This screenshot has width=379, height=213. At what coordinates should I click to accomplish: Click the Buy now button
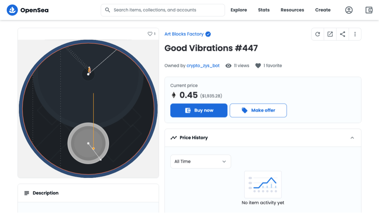pyautogui.click(x=198, y=111)
